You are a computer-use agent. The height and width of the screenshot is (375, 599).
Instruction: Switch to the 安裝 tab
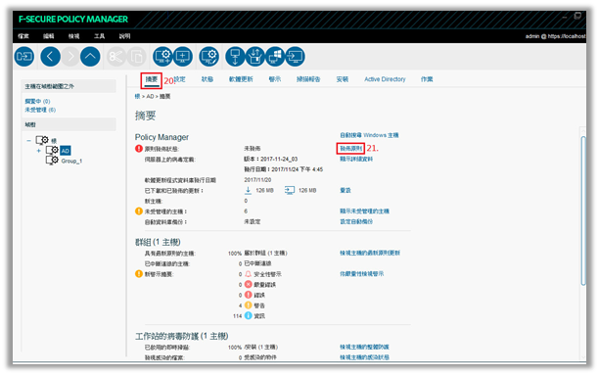click(x=343, y=79)
